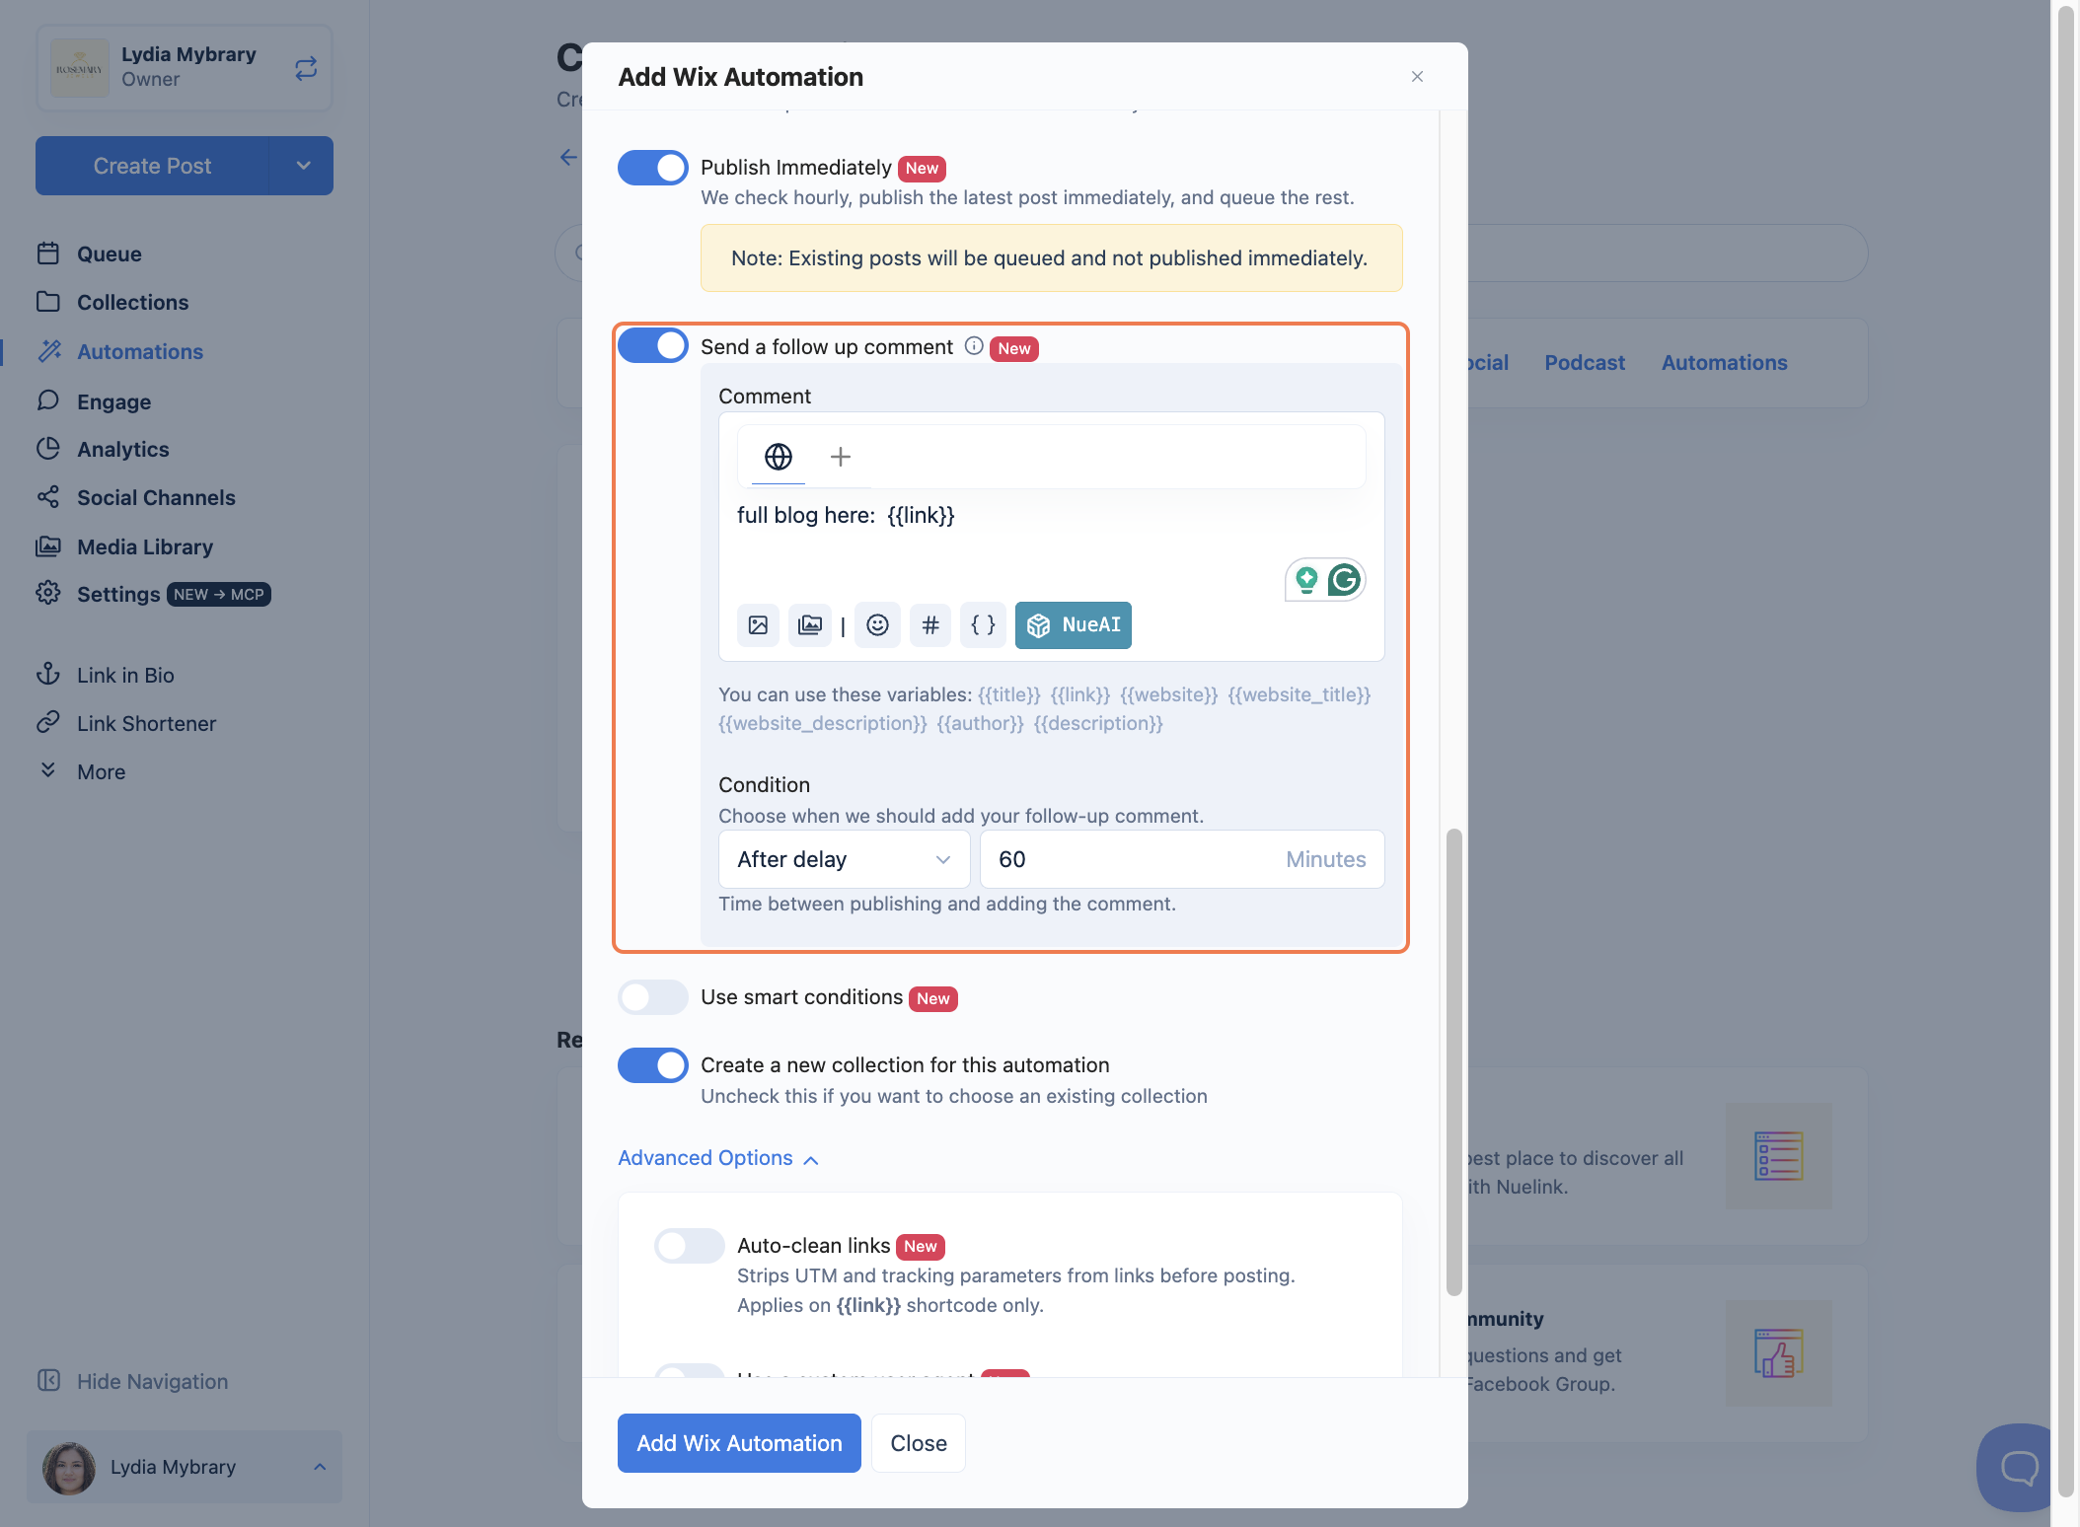Click the Link in Bio anchor icon
This screenshot has width=2080, height=1527.
[x=48, y=675]
